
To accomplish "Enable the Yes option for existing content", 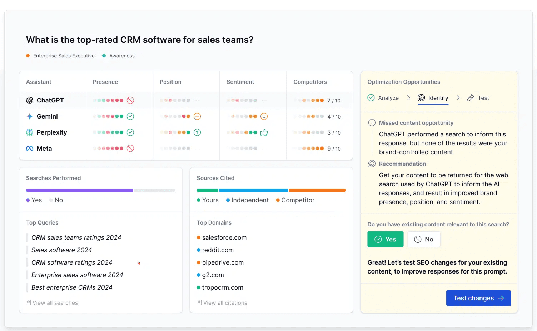I will [x=385, y=239].
